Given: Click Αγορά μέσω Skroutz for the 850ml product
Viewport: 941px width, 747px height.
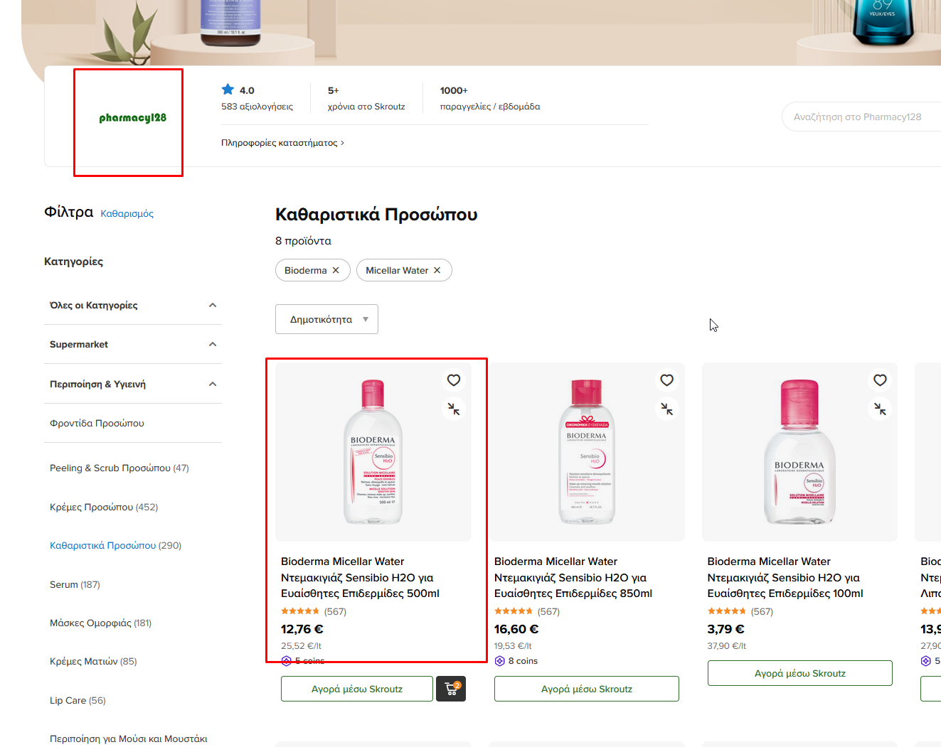Looking at the screenshot, I should coord(587,689).
